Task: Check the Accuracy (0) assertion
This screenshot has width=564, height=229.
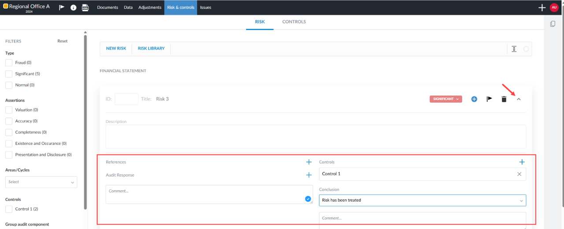Action: [9, 121]
